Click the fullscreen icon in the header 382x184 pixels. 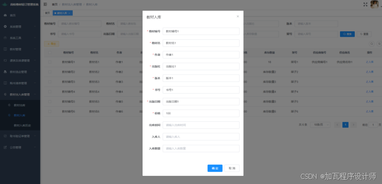[365, 5]
